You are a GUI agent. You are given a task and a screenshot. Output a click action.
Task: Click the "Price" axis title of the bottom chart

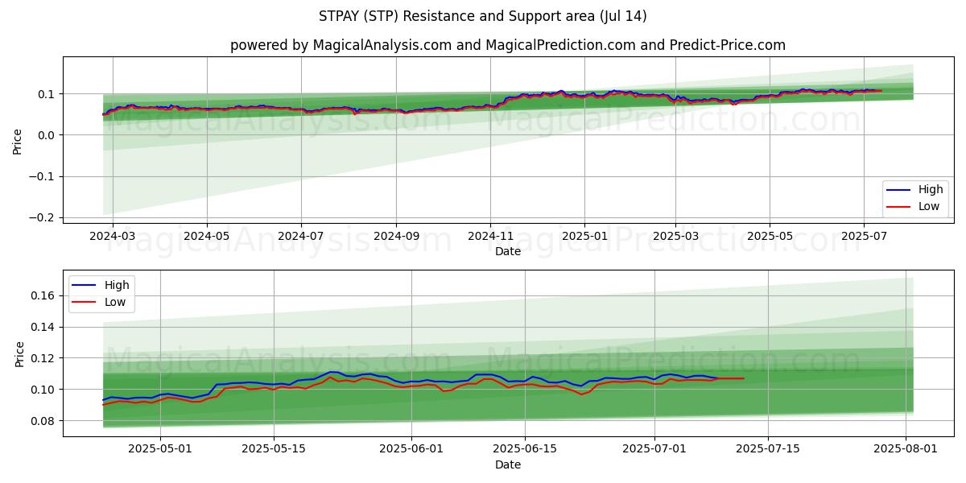tap(20, 353)
